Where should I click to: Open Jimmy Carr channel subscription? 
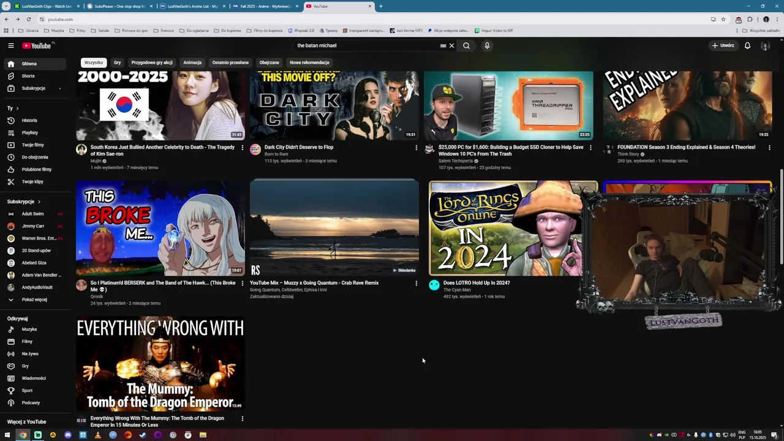coord(36,226)
